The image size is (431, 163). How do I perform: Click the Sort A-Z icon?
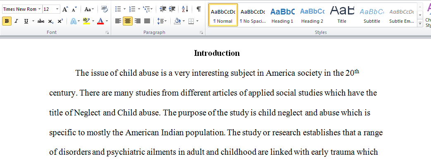click(x=185, y=10)
